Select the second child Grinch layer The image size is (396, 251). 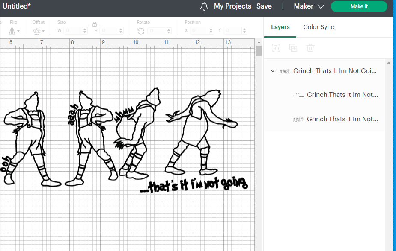pos(325,119)
